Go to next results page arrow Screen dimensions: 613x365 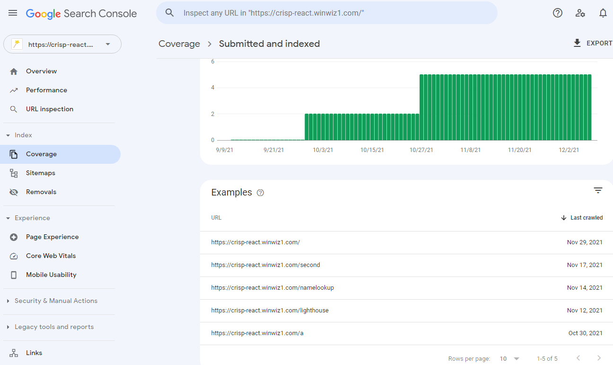599,358
